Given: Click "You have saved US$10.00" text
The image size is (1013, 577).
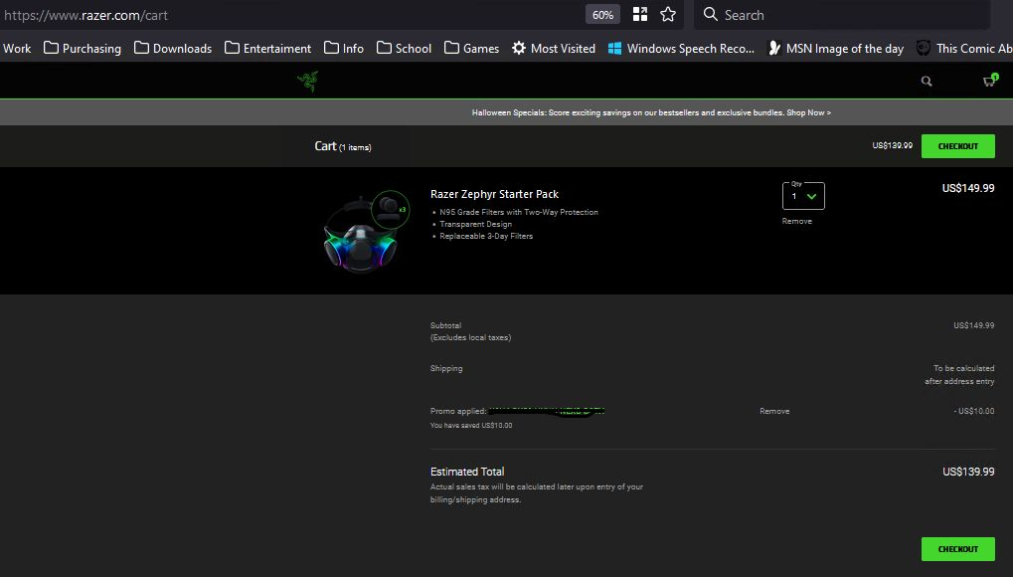Looking at the screenshot, I should 471,425.
